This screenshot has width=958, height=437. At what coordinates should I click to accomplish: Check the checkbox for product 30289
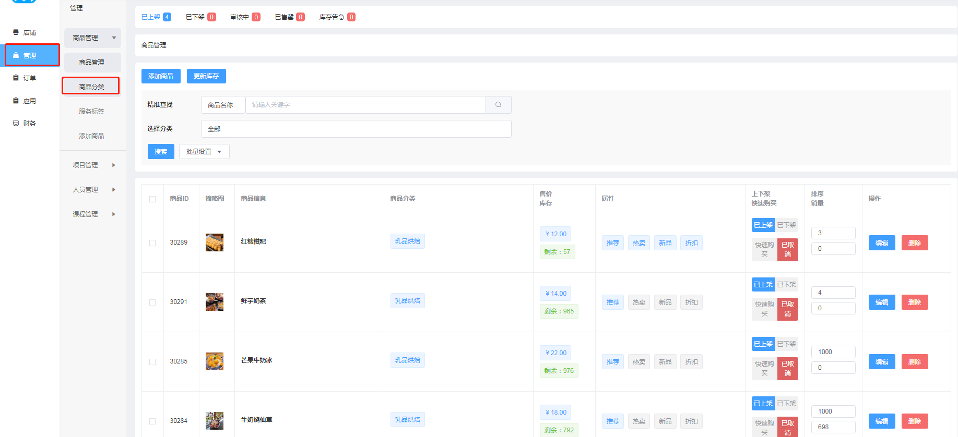152,243
